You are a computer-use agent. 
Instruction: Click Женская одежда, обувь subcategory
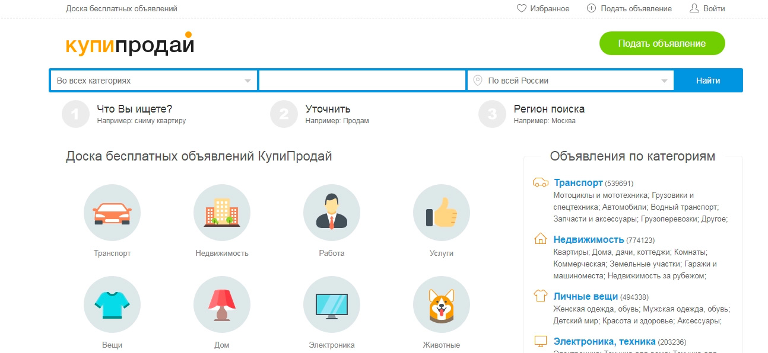point(596,309)
